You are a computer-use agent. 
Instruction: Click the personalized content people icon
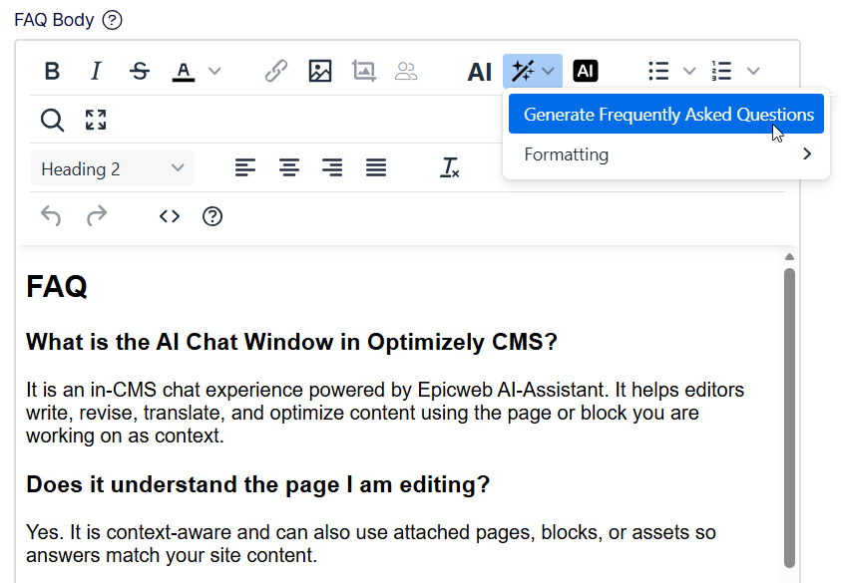pos(406,71)
